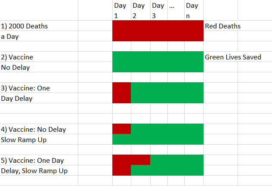Select the '3) Vaccine: One' label cell
Viewport: 272px width, 186px height.
click(x=39, y=88)
